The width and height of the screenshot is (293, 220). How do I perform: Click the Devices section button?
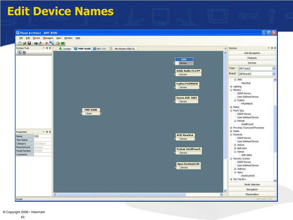[252, 63]
